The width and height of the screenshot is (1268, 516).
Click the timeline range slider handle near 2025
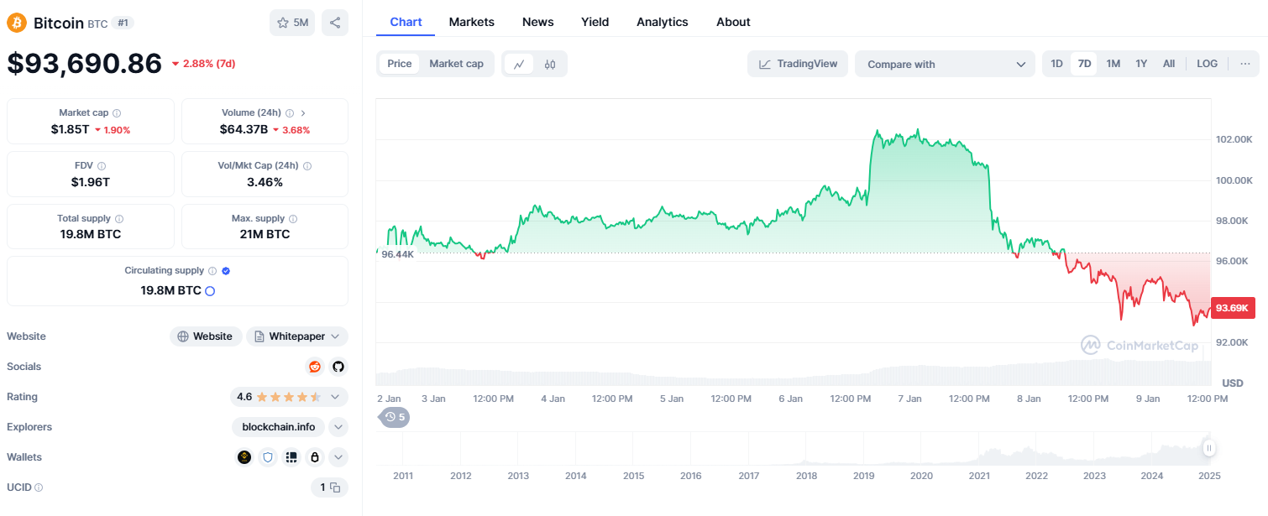coord(1208,448)
